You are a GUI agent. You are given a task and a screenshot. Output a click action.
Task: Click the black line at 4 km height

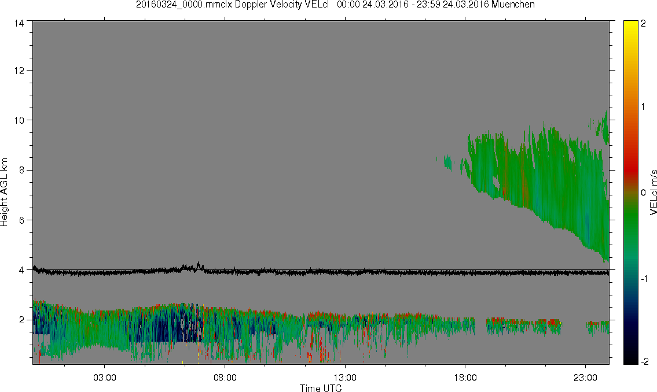click(321, 271)
